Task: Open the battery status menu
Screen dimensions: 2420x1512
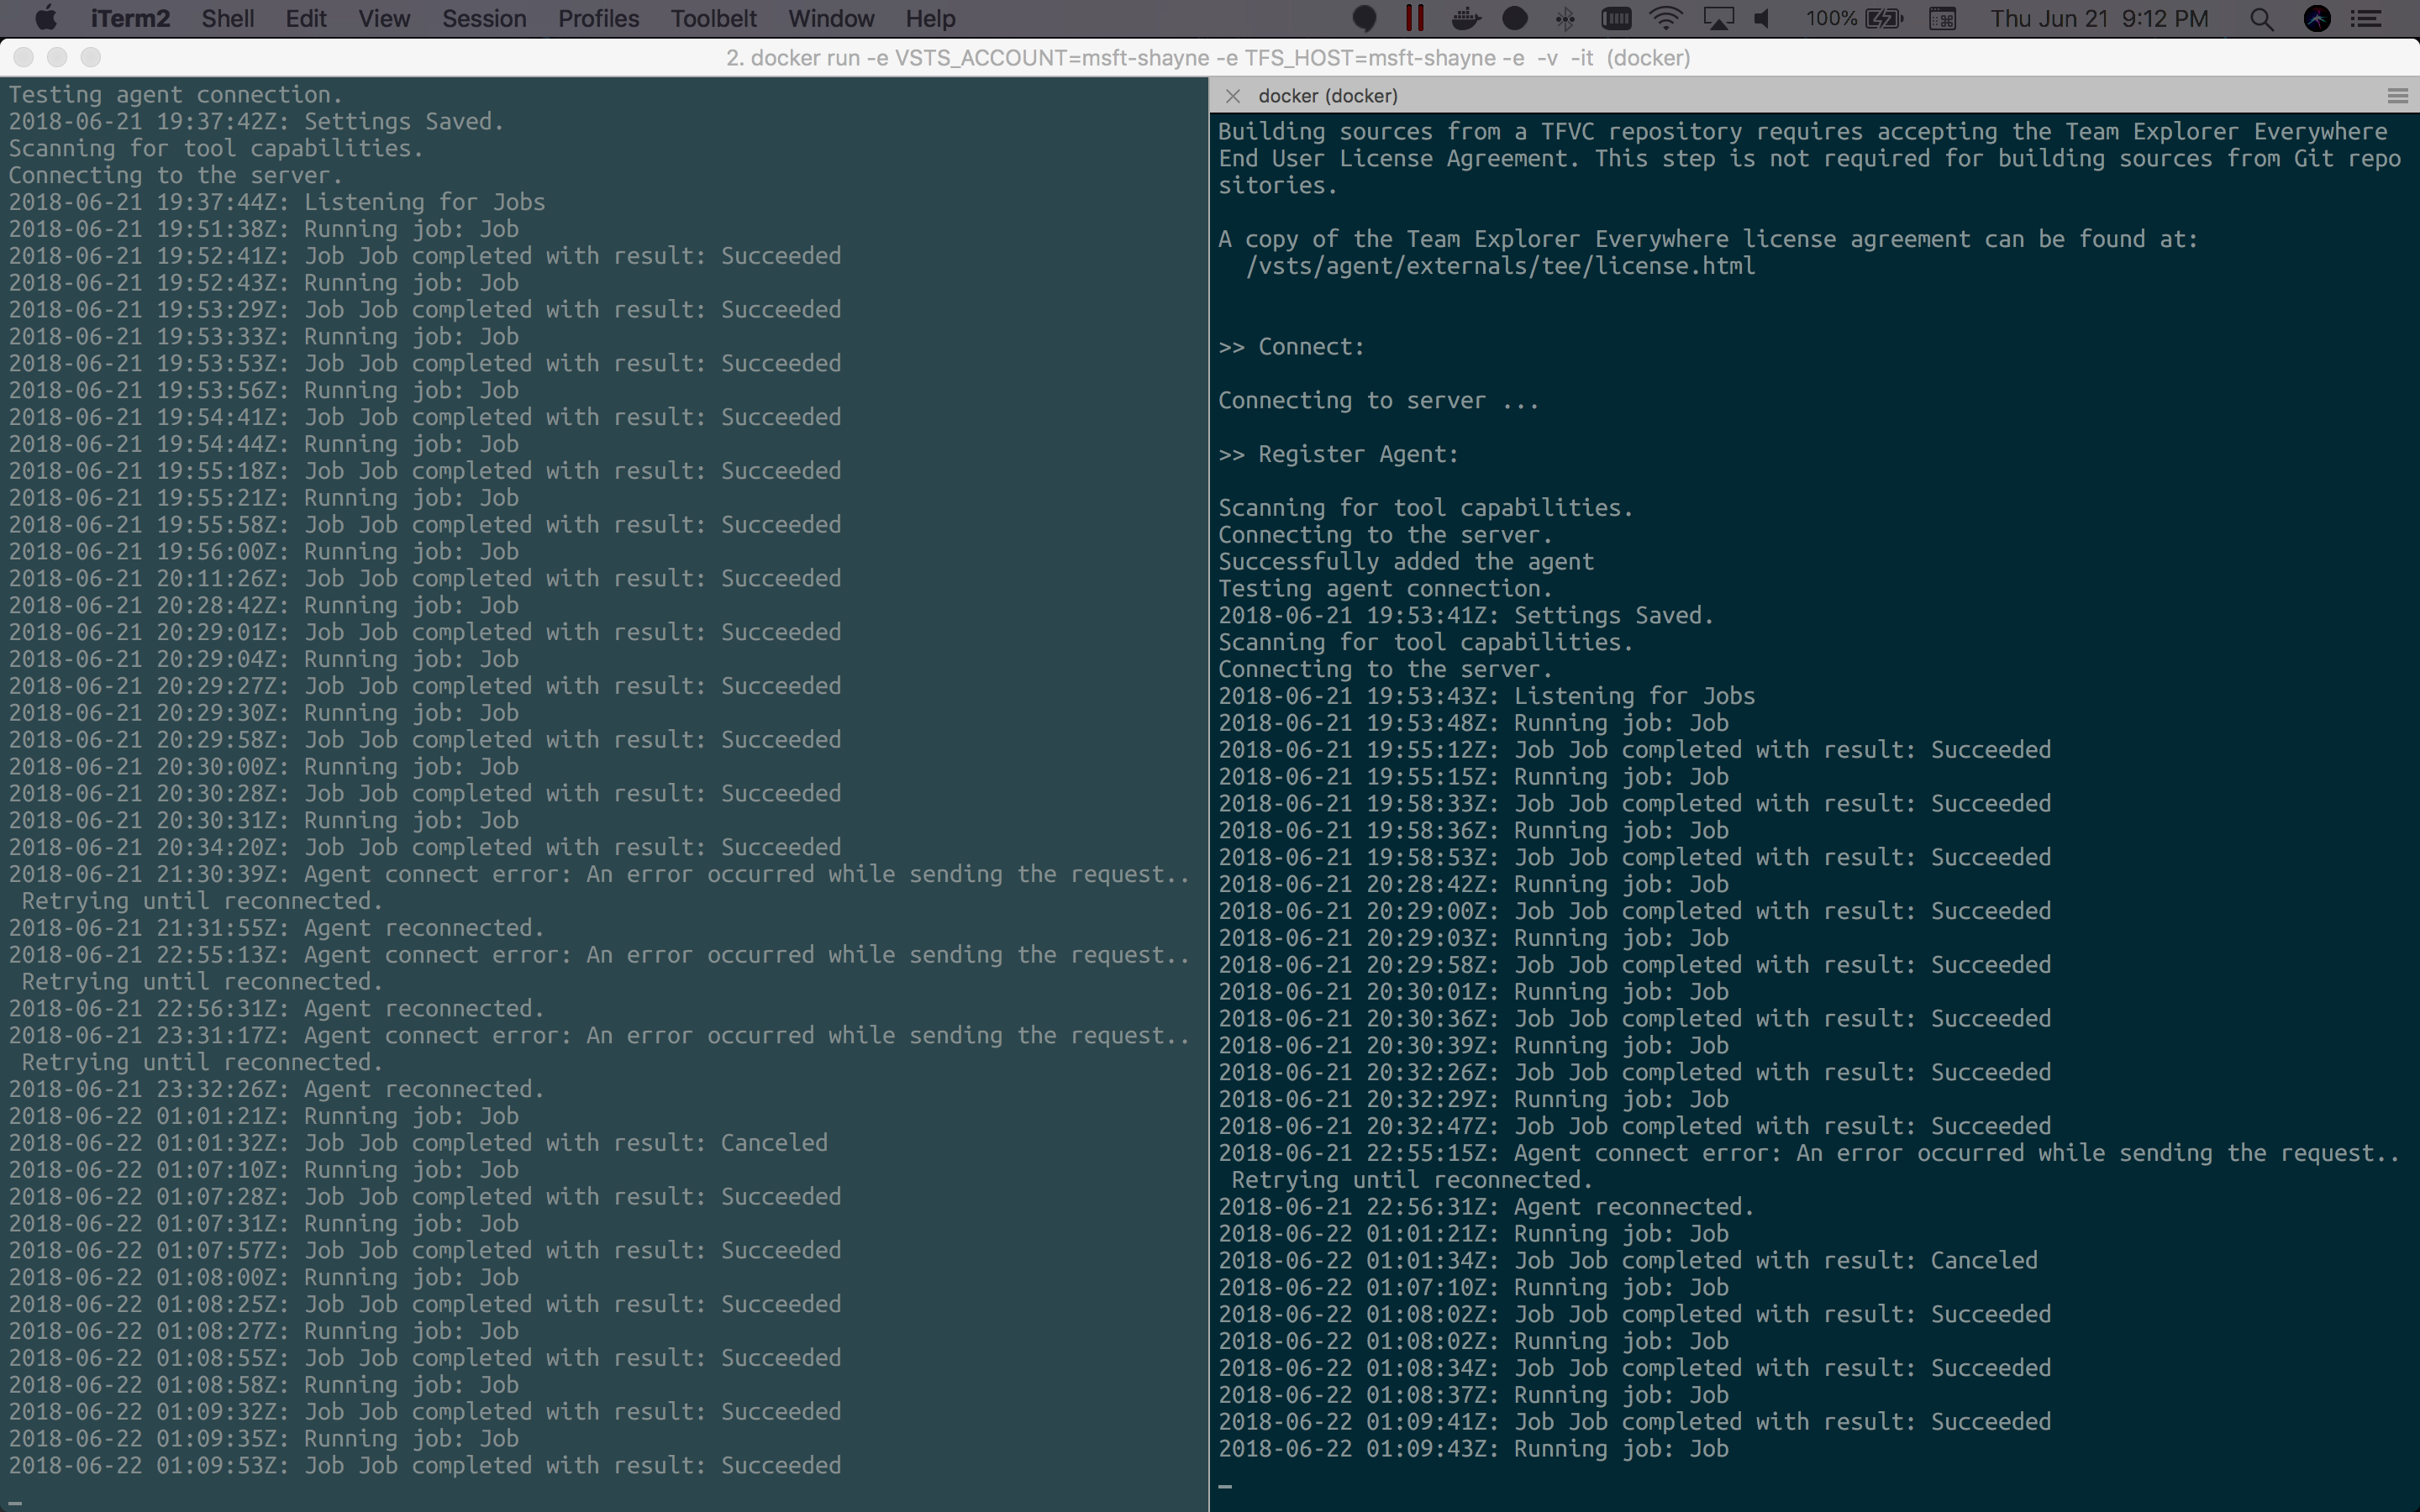Action: [x=1854, y=18]
